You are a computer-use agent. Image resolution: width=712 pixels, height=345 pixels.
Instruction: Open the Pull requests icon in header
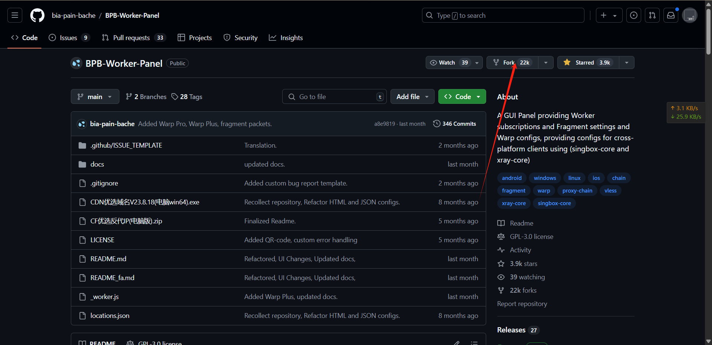coord(652,15)
